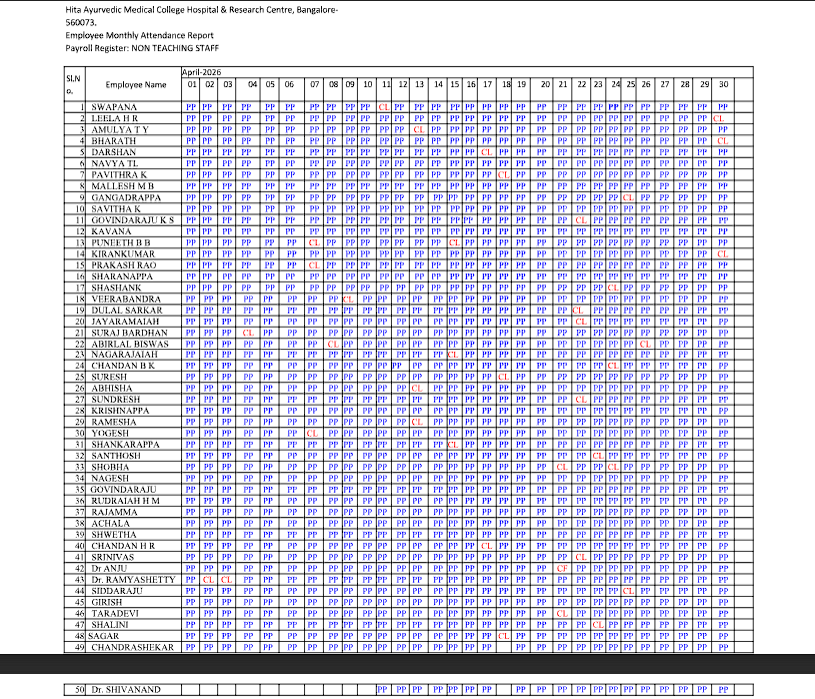Click the red leave entry in Dr ANJU's row
The image size is (815, 699).
[562, 568]
